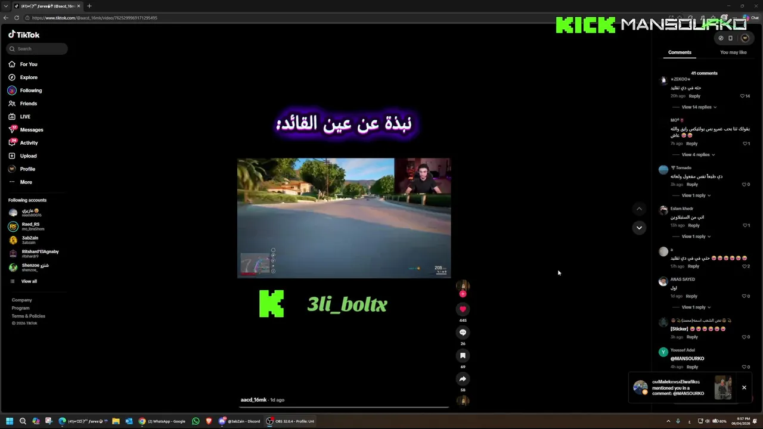Reply to Youssef Adel's comment
The height and width of the screenshot is (429, 763).
692,367
